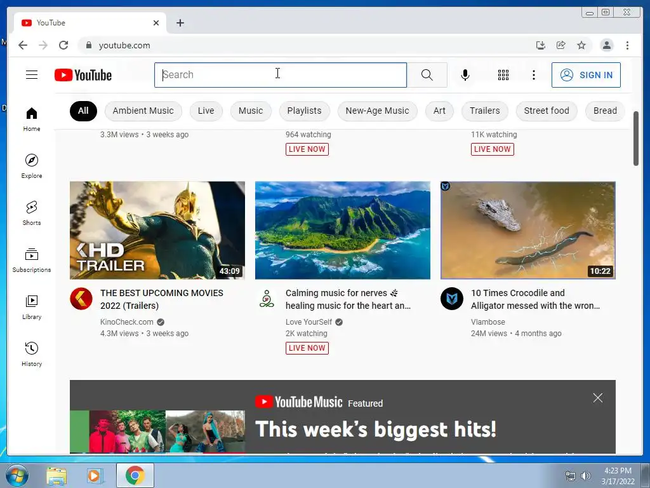Screen dimensions: 650x488
Task: Go to Home in sidebar
Action: (32, 119)
